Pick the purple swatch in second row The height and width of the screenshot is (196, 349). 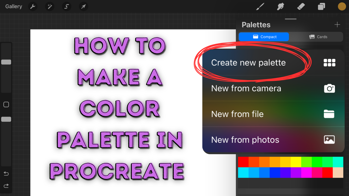click(x=296, y=173)
